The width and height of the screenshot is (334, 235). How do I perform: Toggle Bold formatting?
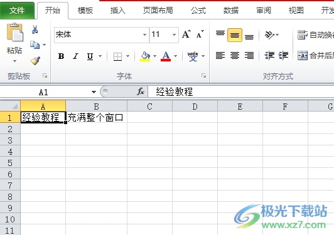[x=61, y=56]
